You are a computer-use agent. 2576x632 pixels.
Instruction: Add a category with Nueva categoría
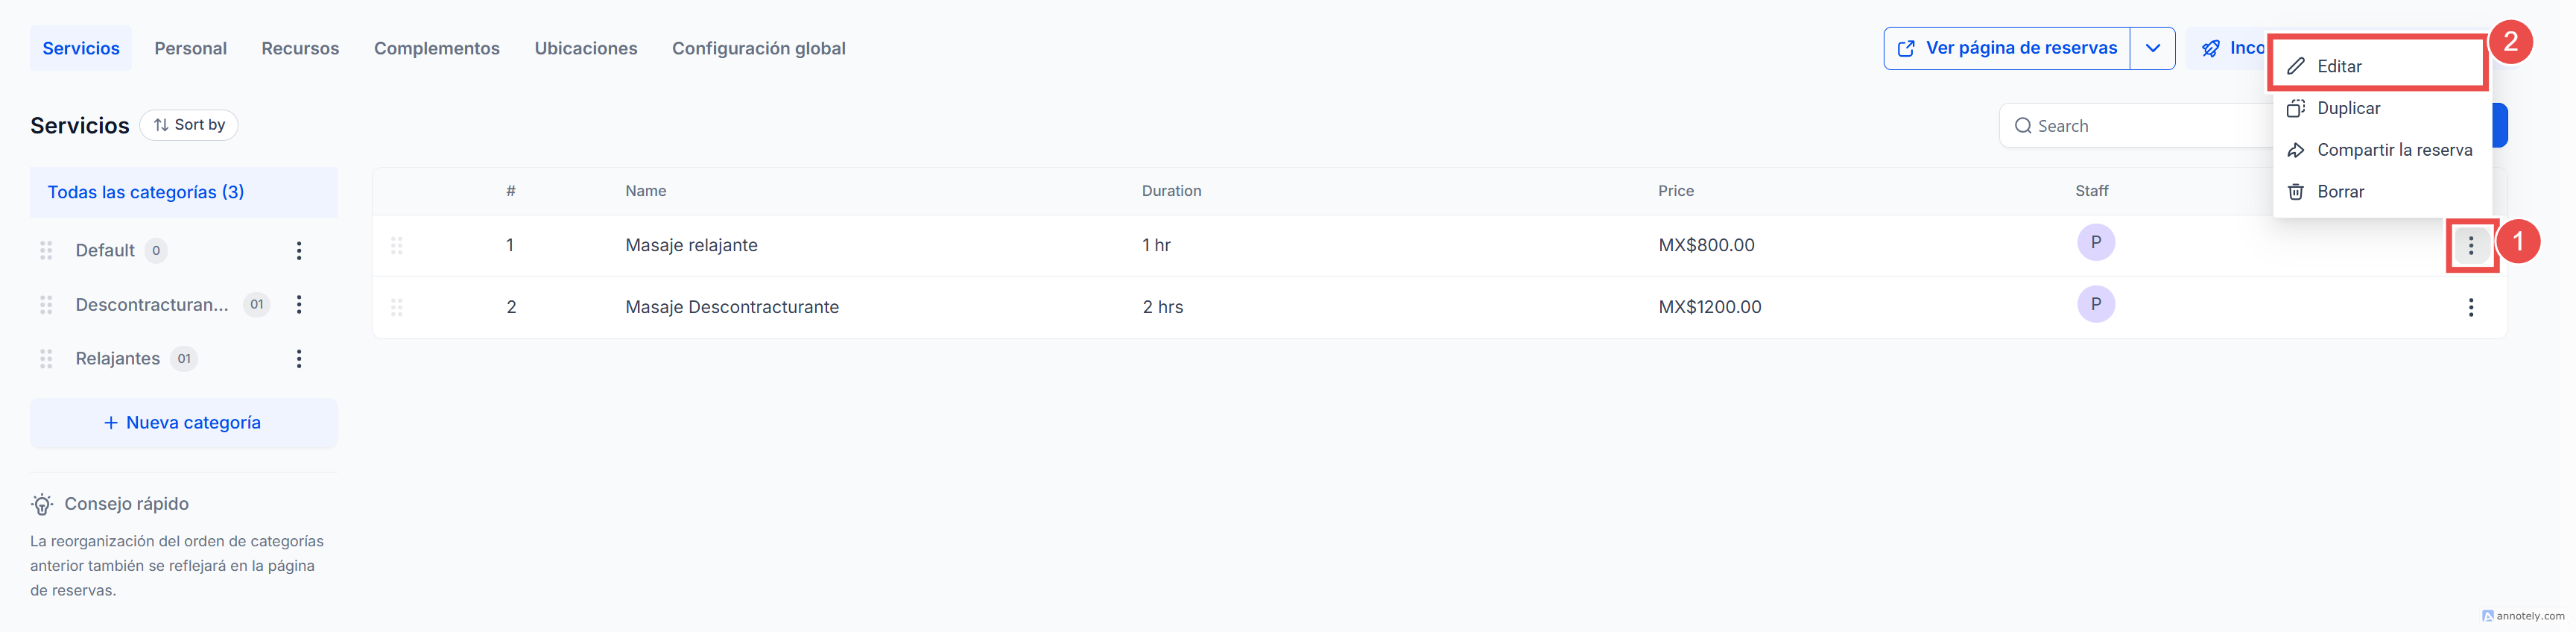(183, 423)
